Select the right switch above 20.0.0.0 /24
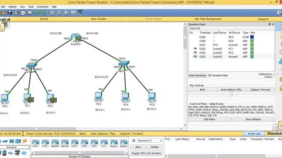 tap(124, 63)
